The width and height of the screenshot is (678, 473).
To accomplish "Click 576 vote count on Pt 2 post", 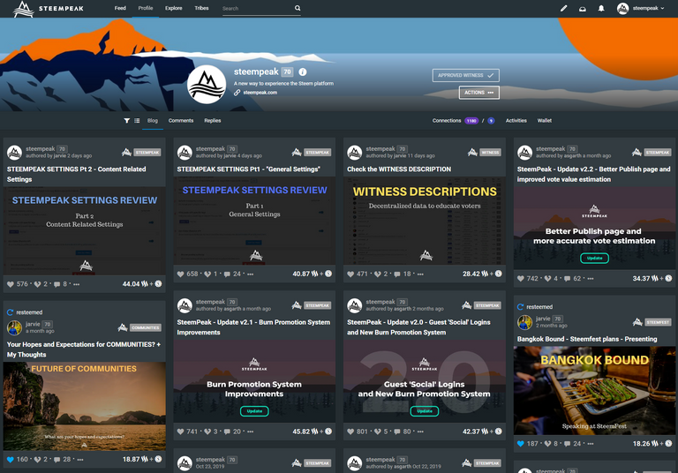I will click(x=22, y=284).
